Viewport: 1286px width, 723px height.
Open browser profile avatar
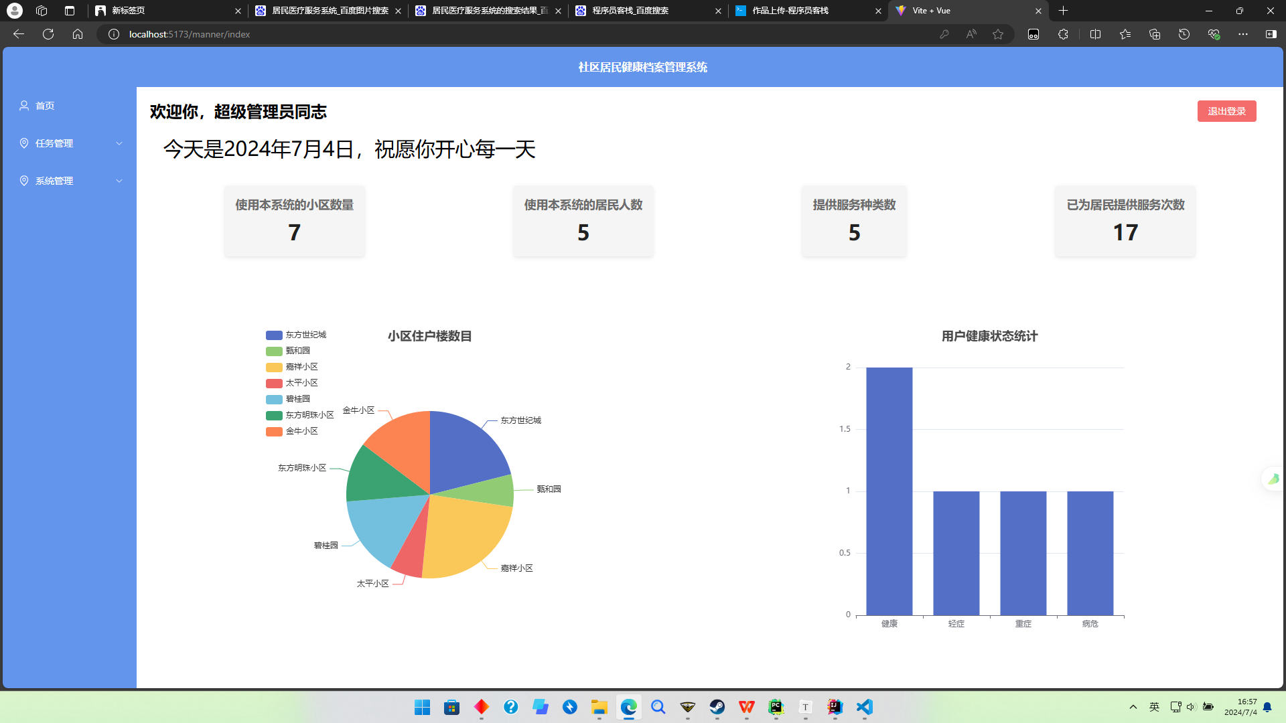click(14, 11)
